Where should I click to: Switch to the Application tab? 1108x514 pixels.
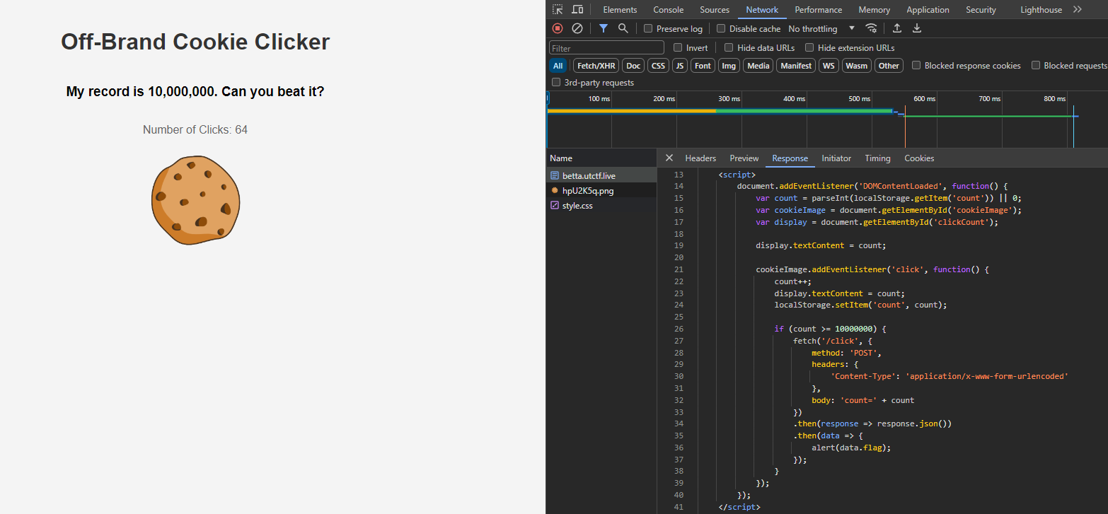[928, 10]
